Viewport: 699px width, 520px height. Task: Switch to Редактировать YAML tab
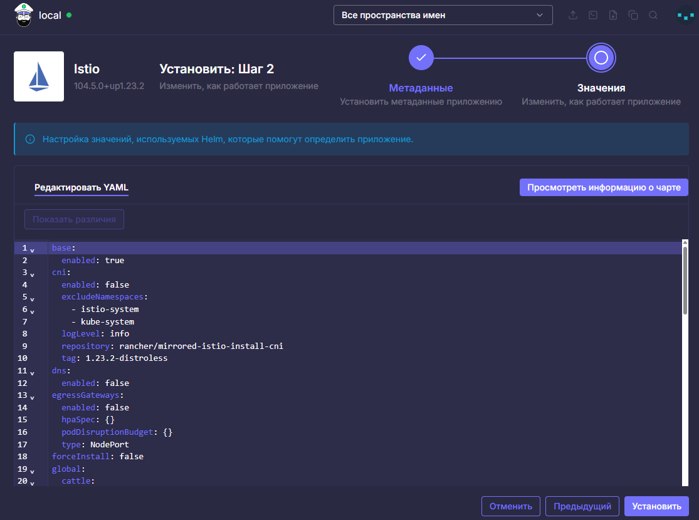pos(81,187)
